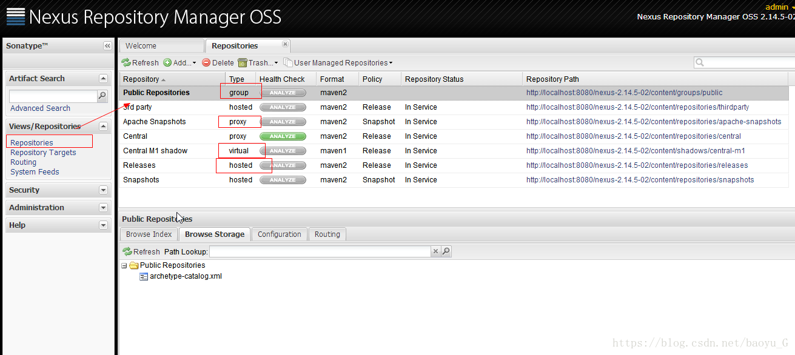Open User Managed Repositories filter dropdown
The image size is (795, 355).
coord(338,62)
